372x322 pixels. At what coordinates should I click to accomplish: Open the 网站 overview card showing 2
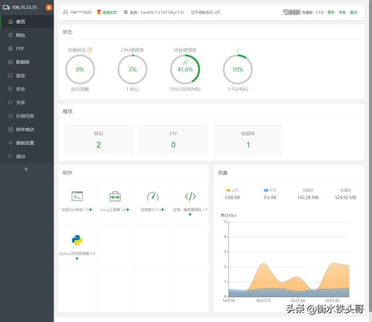(98, 139)
